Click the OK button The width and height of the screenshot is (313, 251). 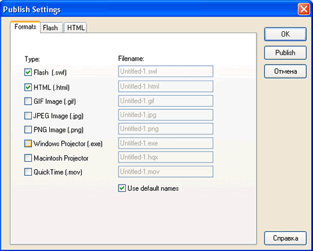pyautogui.click(x=285, y=34)
